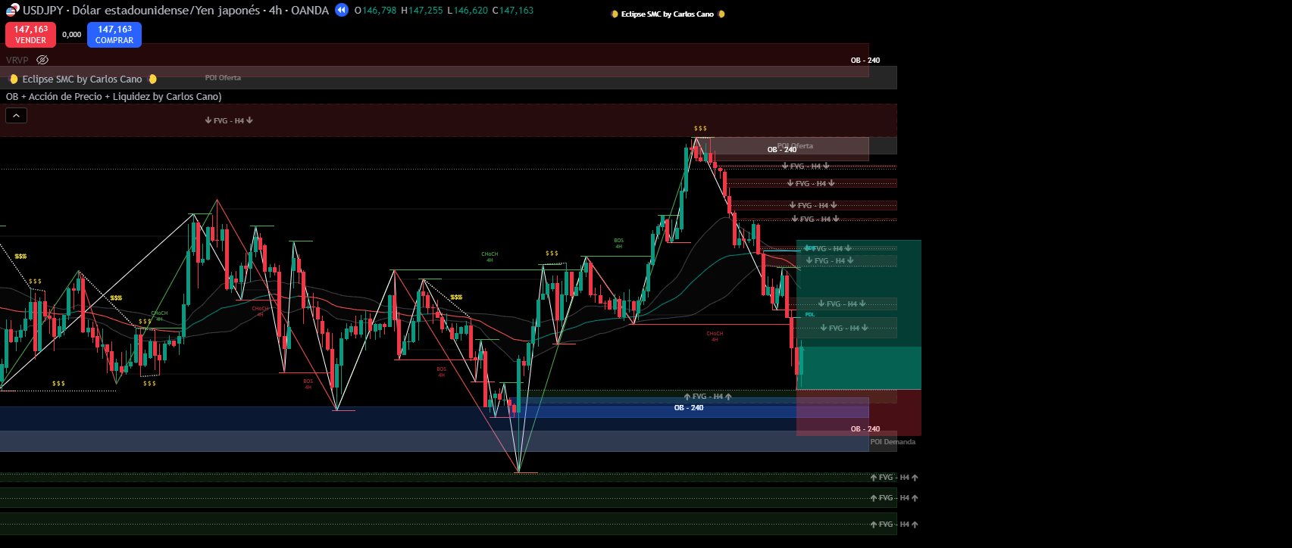Select the teal PDL level label
Image resolution: width=1292 pixels, height=548 pixels.
(x=809, y=314)
